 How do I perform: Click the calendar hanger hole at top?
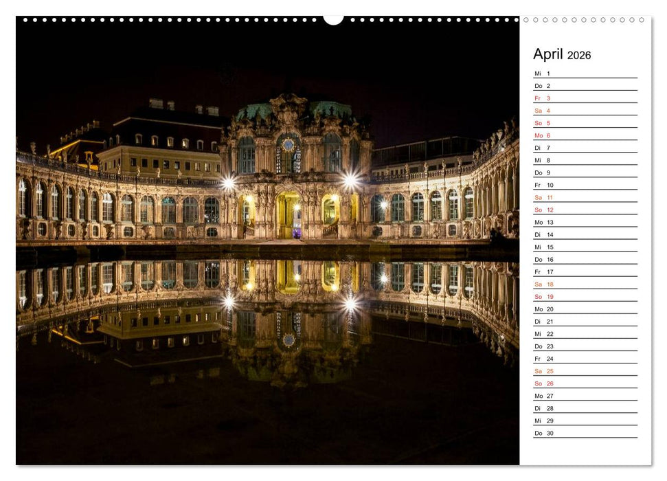(x=333, y=19)
